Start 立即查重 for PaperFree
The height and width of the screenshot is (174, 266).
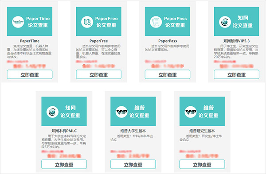pyautogui.click(x=98, y=74)
